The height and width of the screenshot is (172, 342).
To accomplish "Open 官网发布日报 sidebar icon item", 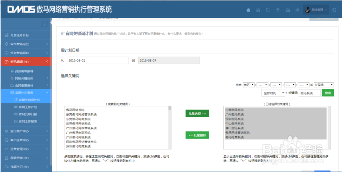I will pyautogui.click(x=25, y=114).
